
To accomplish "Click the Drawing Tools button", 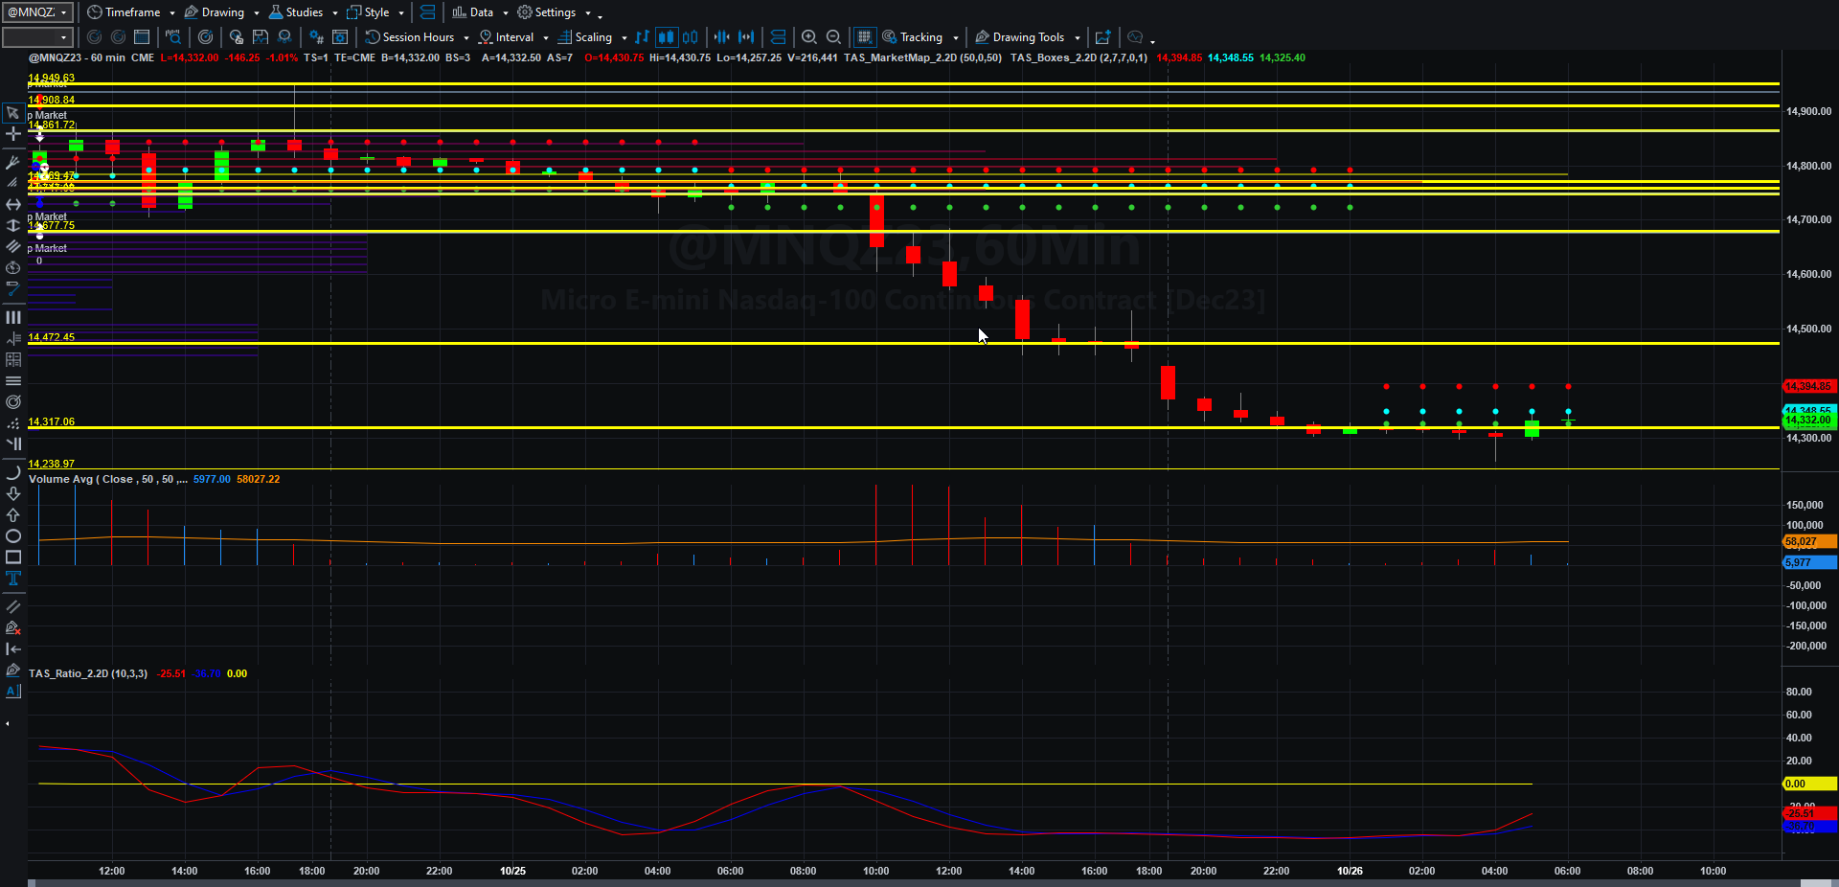I will 1028,37.
